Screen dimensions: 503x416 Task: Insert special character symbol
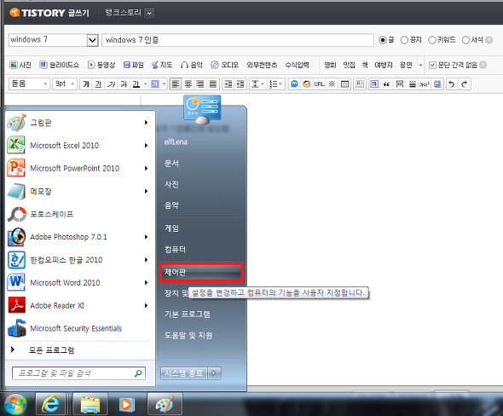(332, 84)
